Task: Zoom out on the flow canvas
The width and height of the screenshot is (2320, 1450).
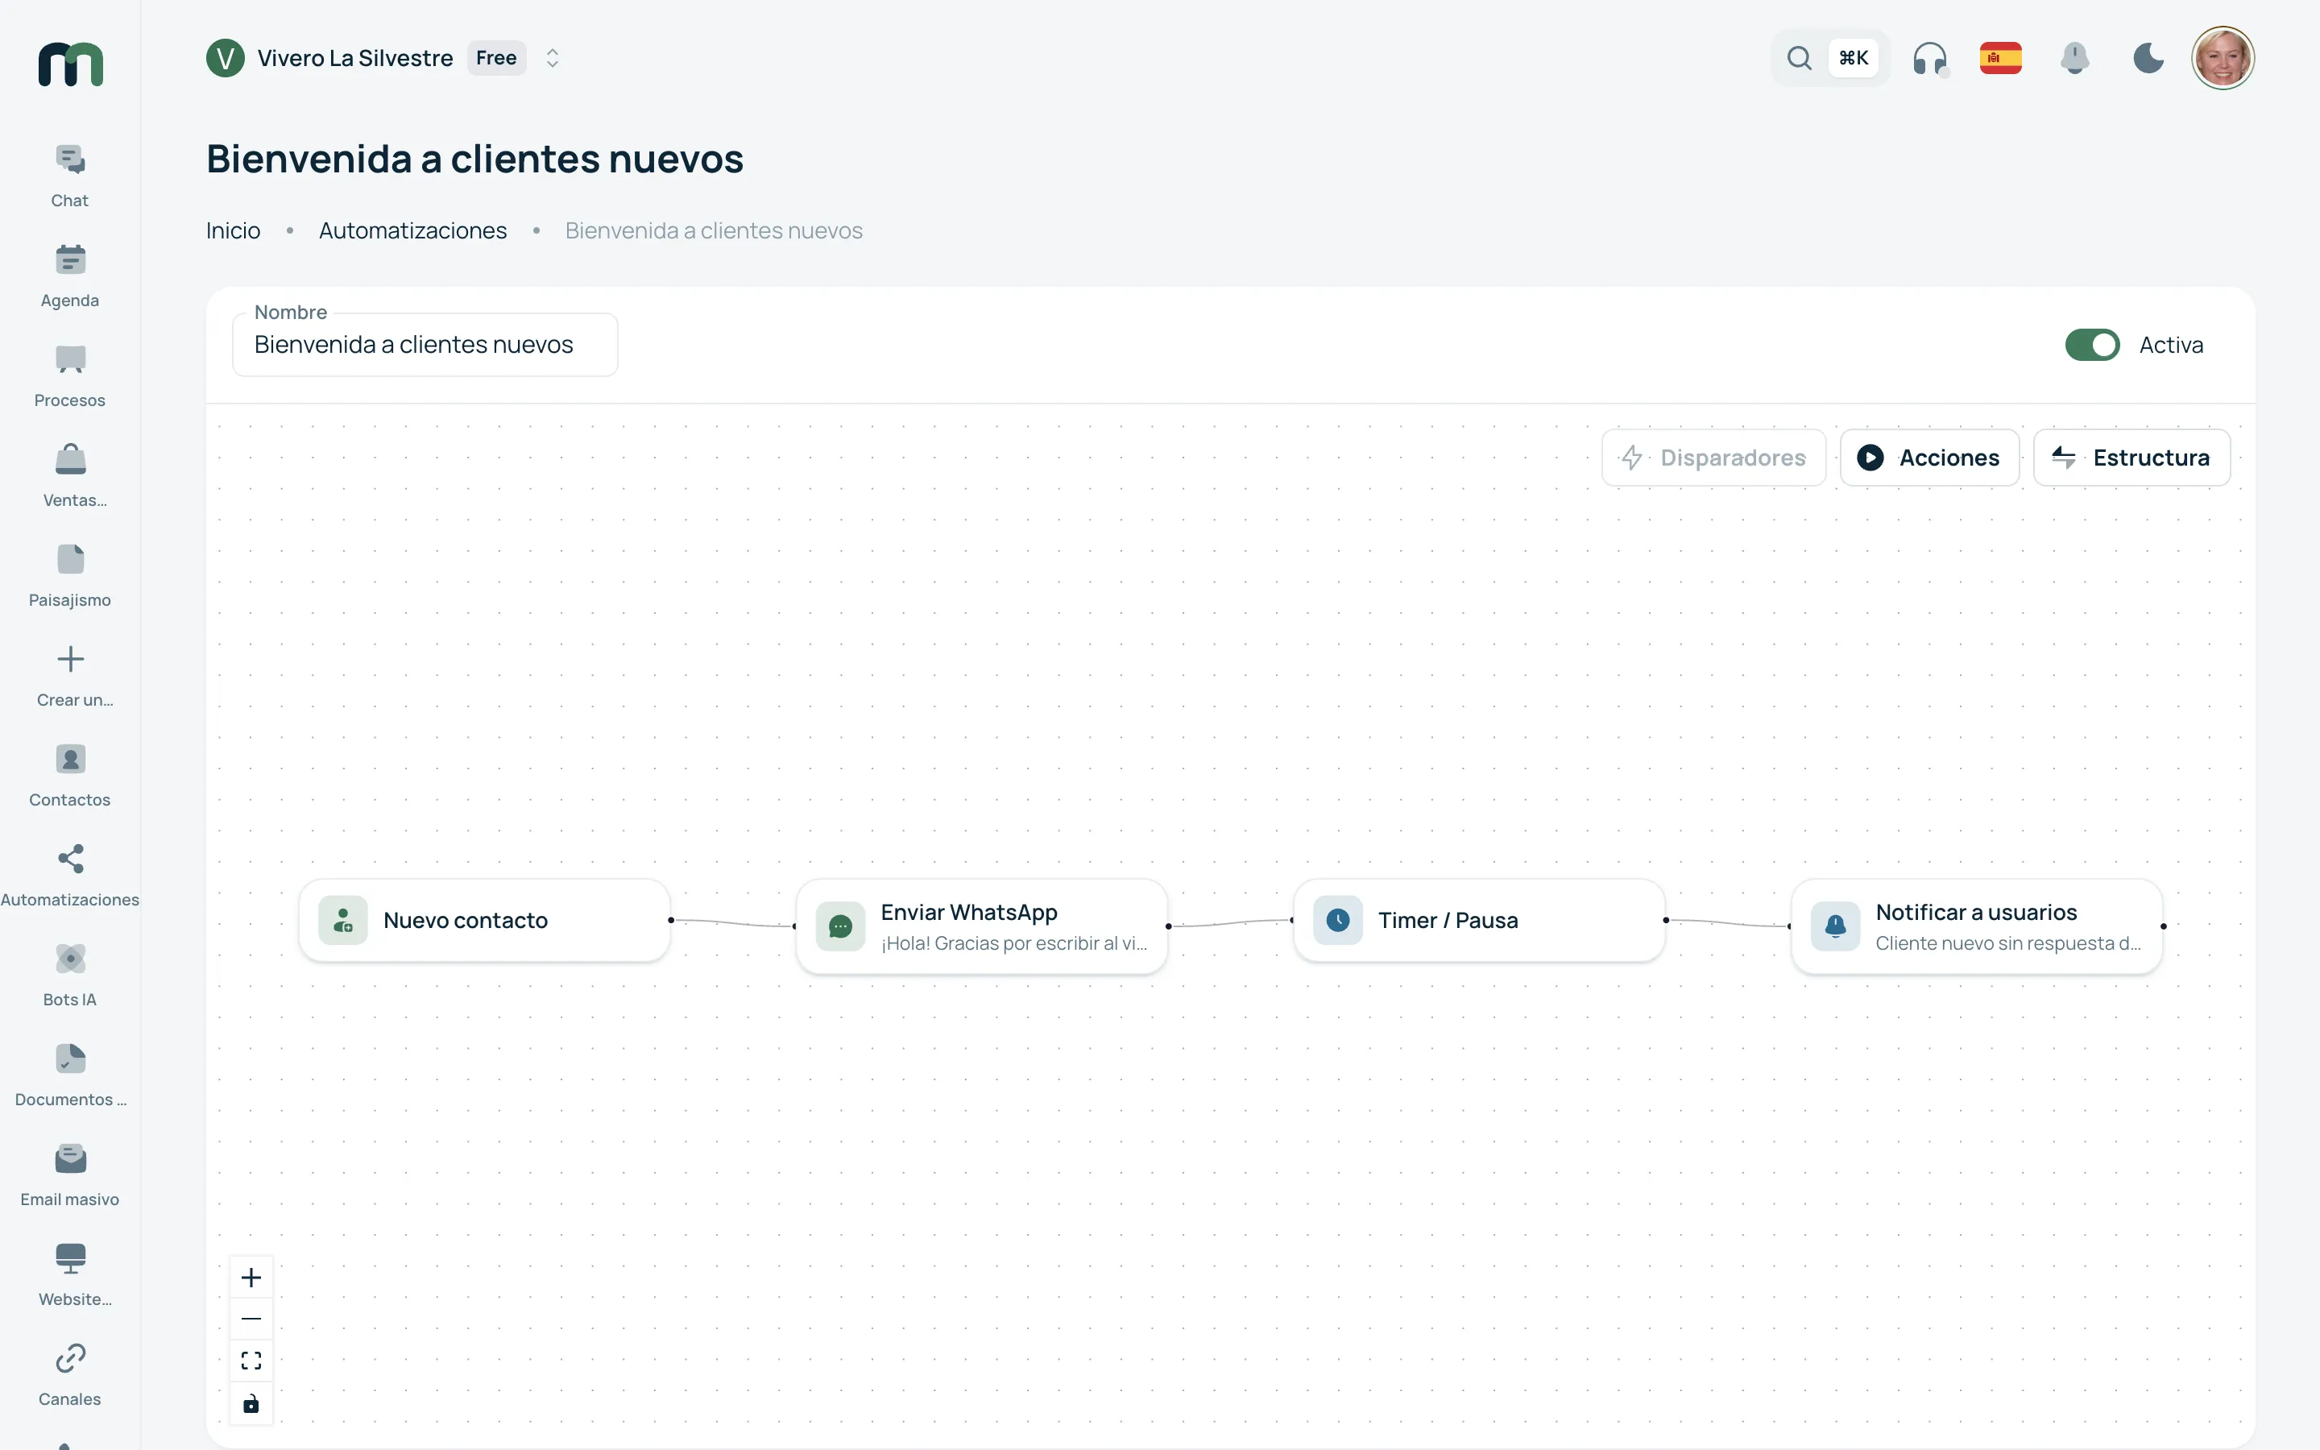Action: (x=251, y=1319)
